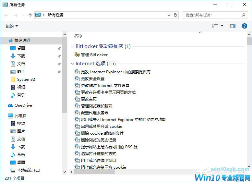Open the view options dropdown arrow
The width and height of the screenshot is (252, 182).
click(222, 26)
